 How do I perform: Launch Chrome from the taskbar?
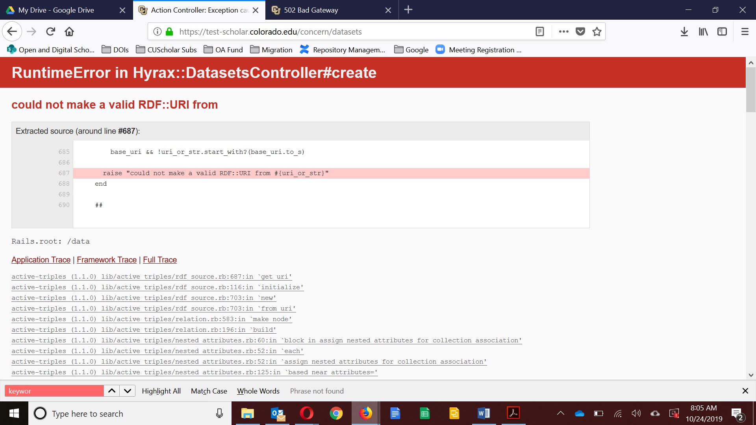click(336, 413)
